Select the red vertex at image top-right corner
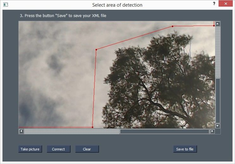 pos(214,26)
